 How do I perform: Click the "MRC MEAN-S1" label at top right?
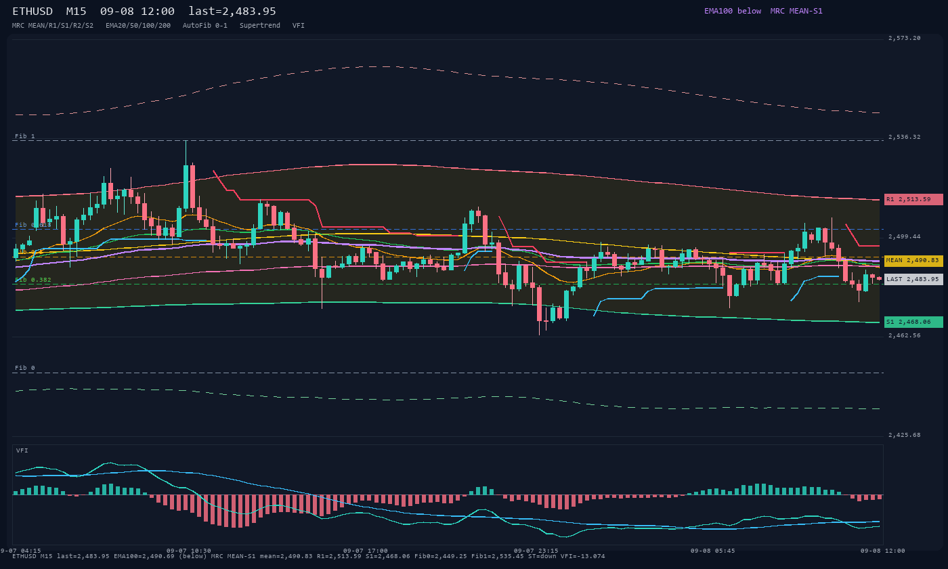(x=796, y=11)
